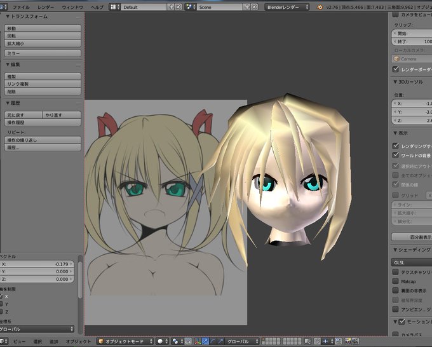The height and width of the screenshot is (347, 432).
Task: Toggle the outline selected checkbox
Action: (x=396, y=166)
